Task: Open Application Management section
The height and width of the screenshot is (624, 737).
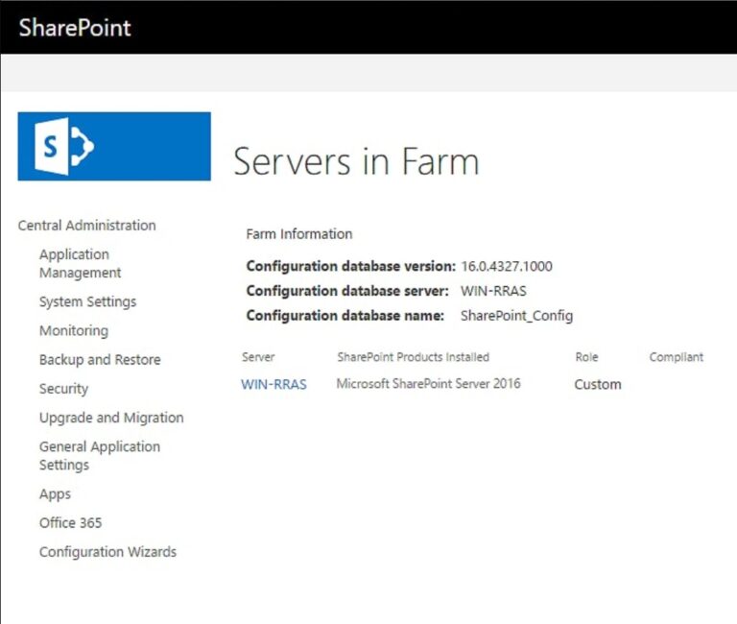Action: click(81, 263)
